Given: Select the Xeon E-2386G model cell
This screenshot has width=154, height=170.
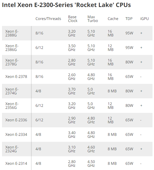Looking at the screenshot, I should pyautogui.click(x=12, y=48).
